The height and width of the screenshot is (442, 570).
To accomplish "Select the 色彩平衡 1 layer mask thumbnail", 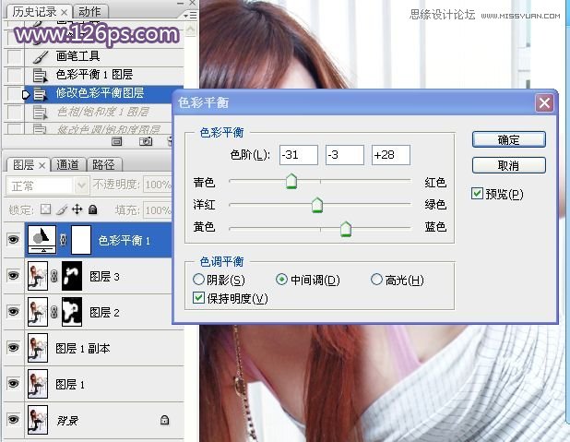I will (80, 239).
